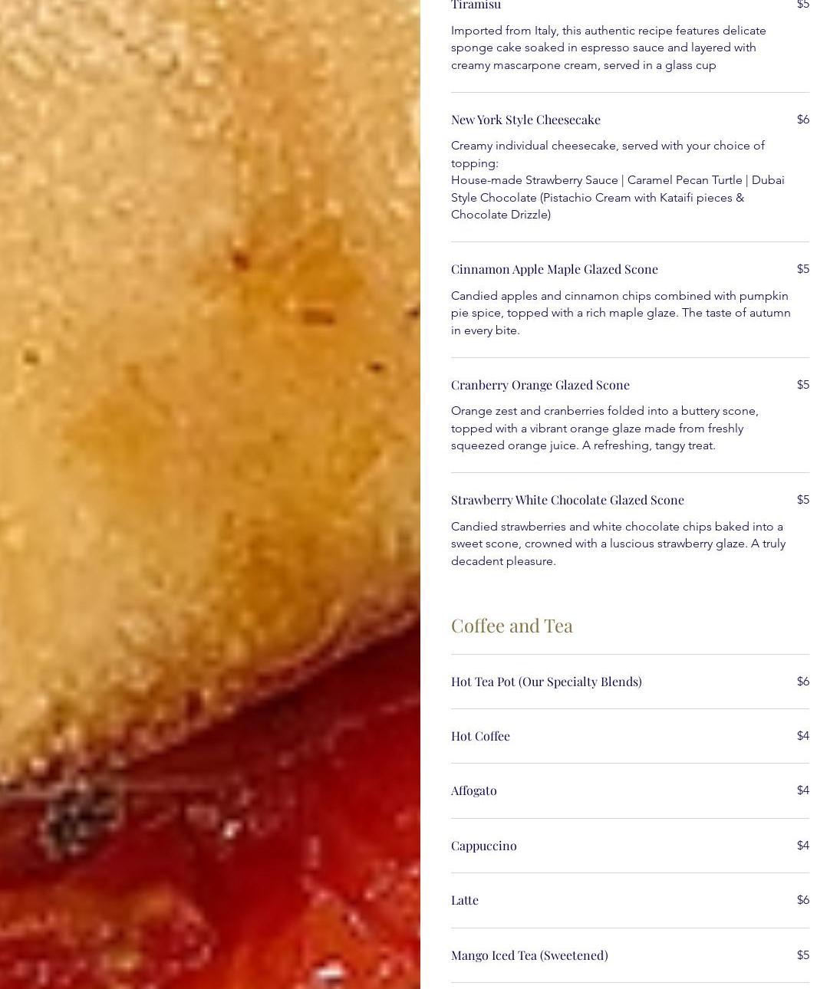Pick Mango Iced Tea (Sweetened)
This screenshot has width=840, height=989.
point(529,955)
